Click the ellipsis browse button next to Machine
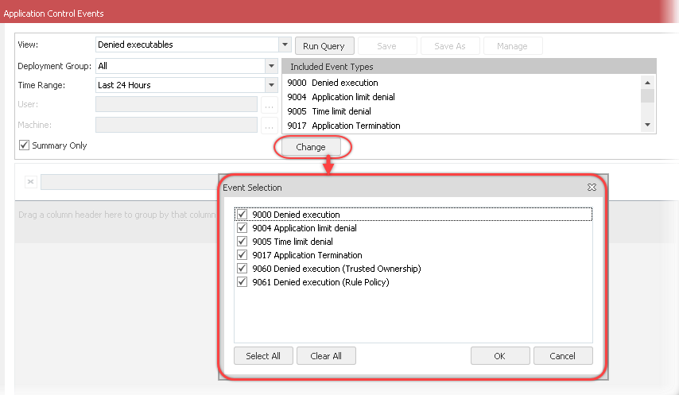679x395 pixels. click(270, 125)
